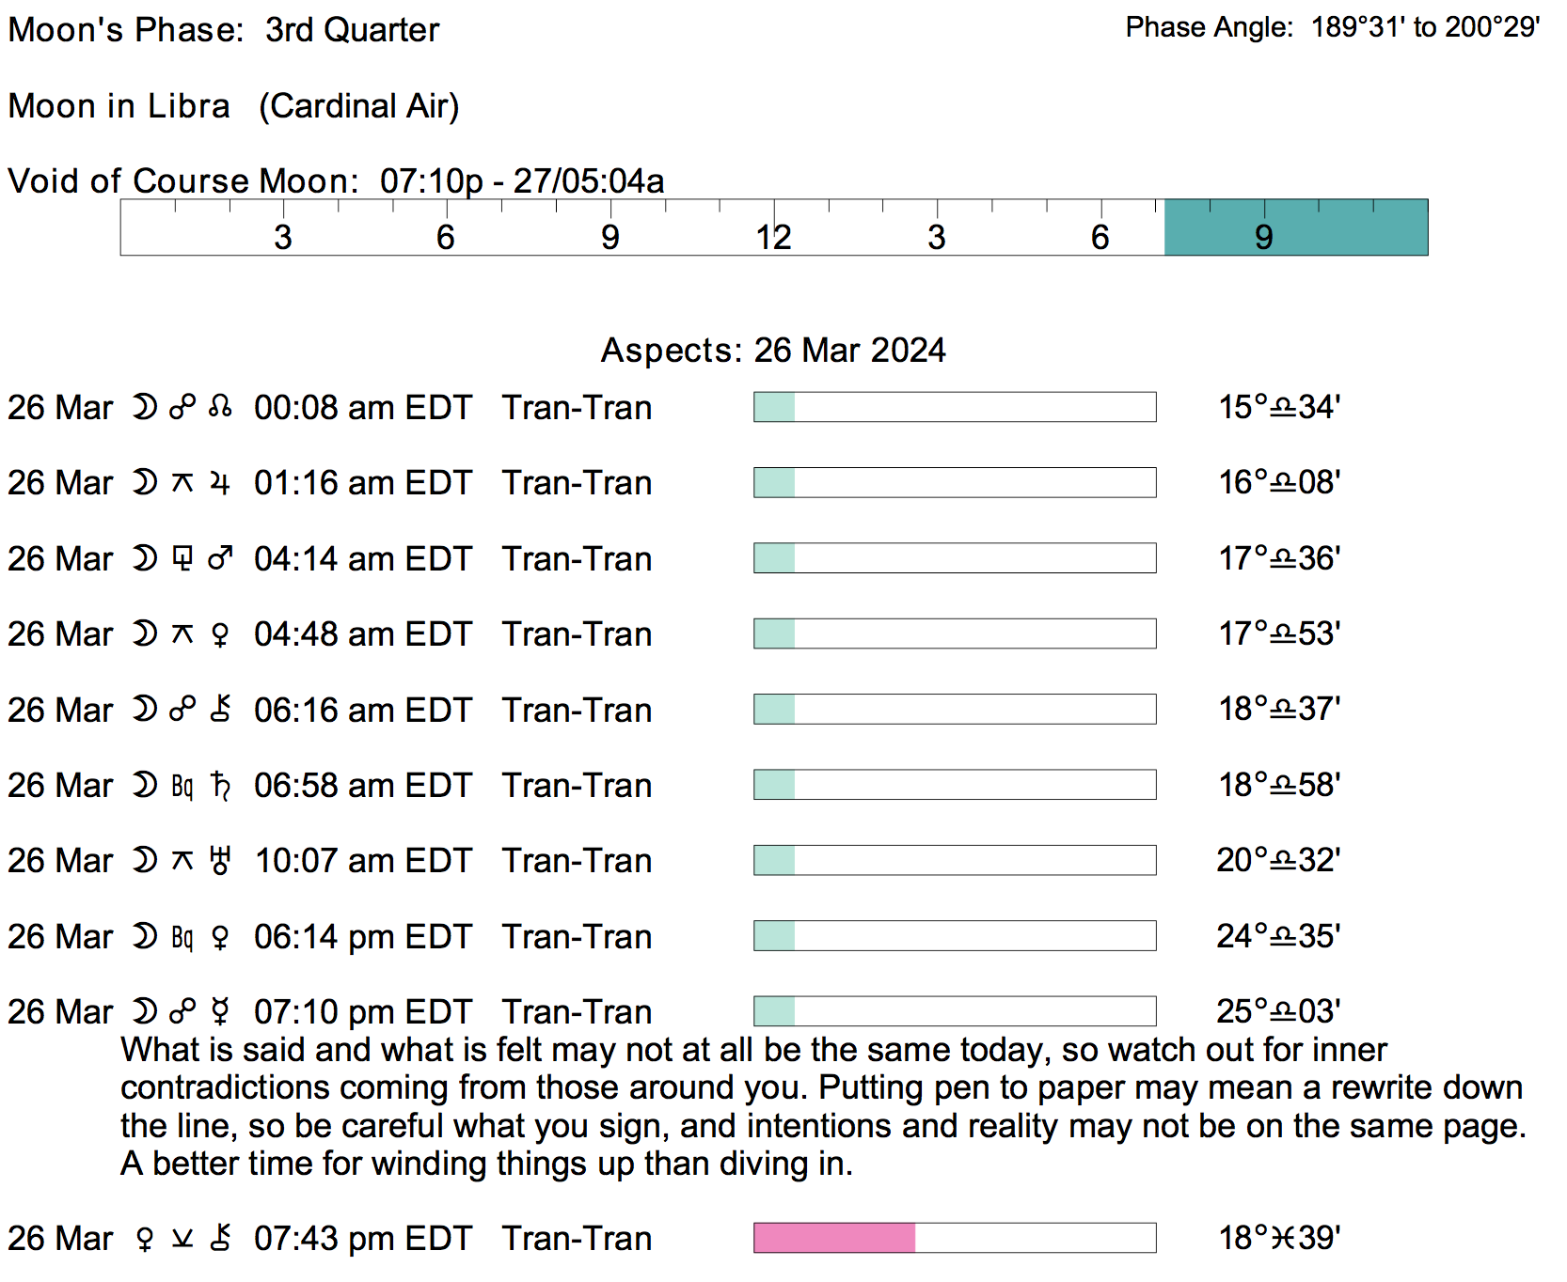This screenshot has height=1282, width=1567.
Task: Click the green strength bar in the 10:07 am row
Action: [774, 860]
